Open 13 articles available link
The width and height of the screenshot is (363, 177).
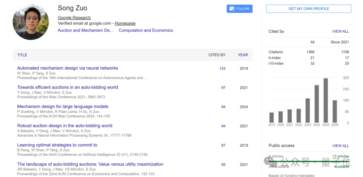(x=340, y=156)
